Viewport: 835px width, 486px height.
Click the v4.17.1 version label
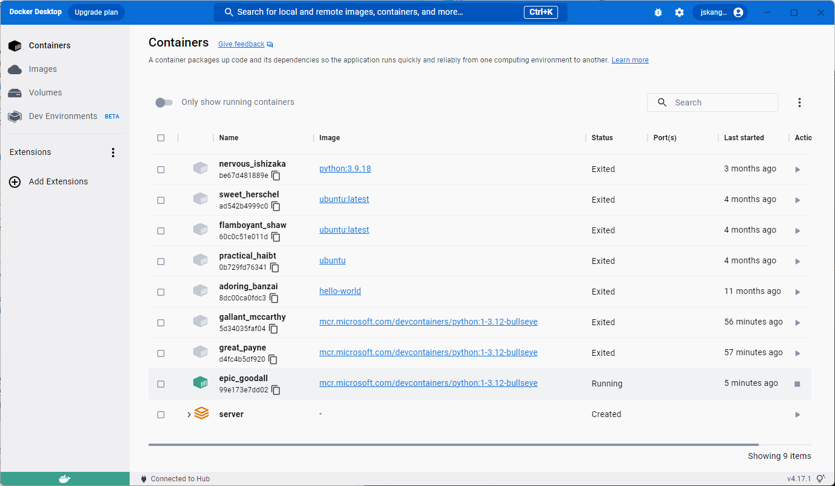(x=800, y=479)
